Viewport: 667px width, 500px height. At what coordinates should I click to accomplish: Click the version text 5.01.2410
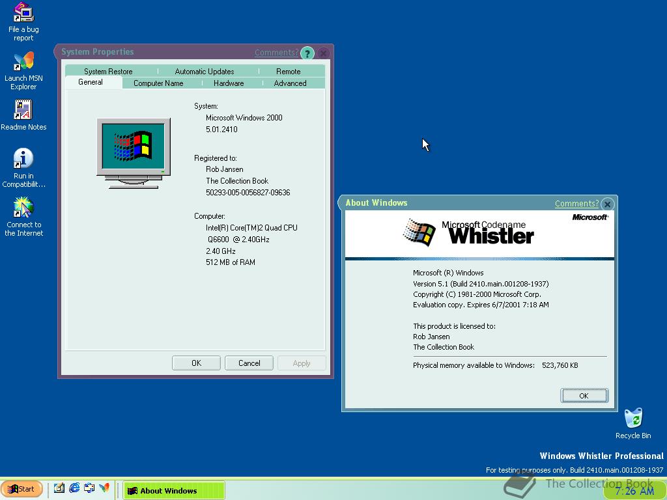pyautogui.click(x=221, y=130)
